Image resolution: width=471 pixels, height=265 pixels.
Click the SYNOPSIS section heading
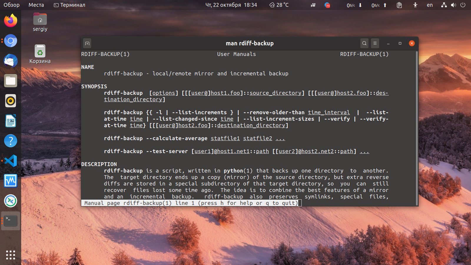94,87
